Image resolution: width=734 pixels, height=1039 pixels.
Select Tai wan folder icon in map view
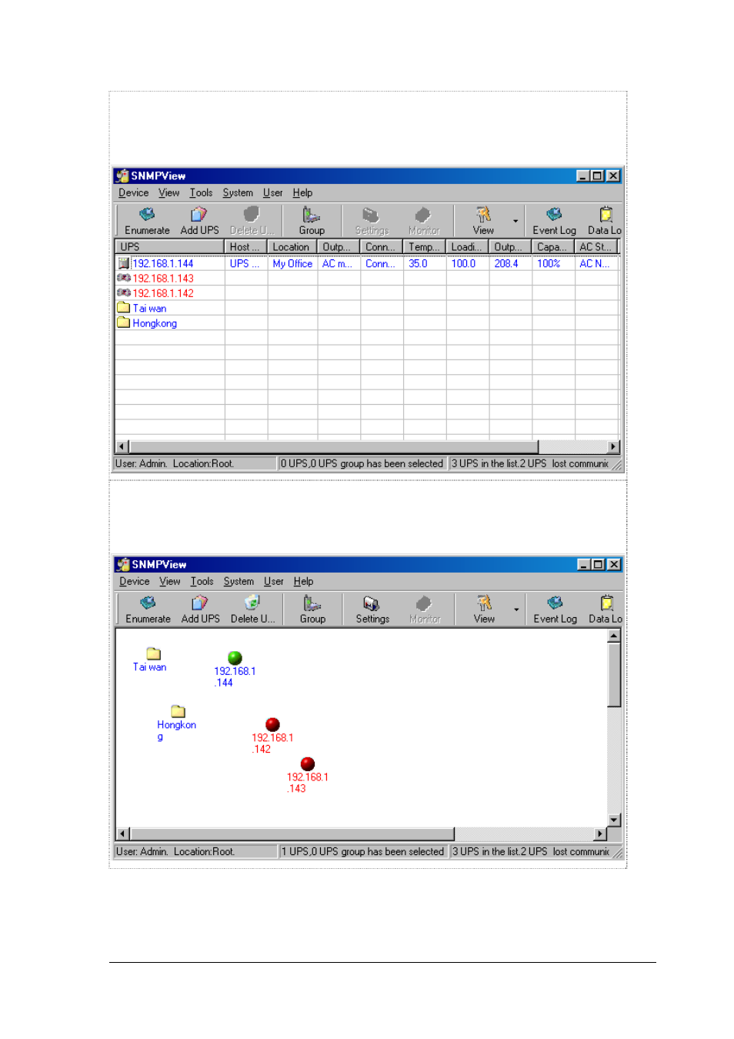[x=153, y=653]
